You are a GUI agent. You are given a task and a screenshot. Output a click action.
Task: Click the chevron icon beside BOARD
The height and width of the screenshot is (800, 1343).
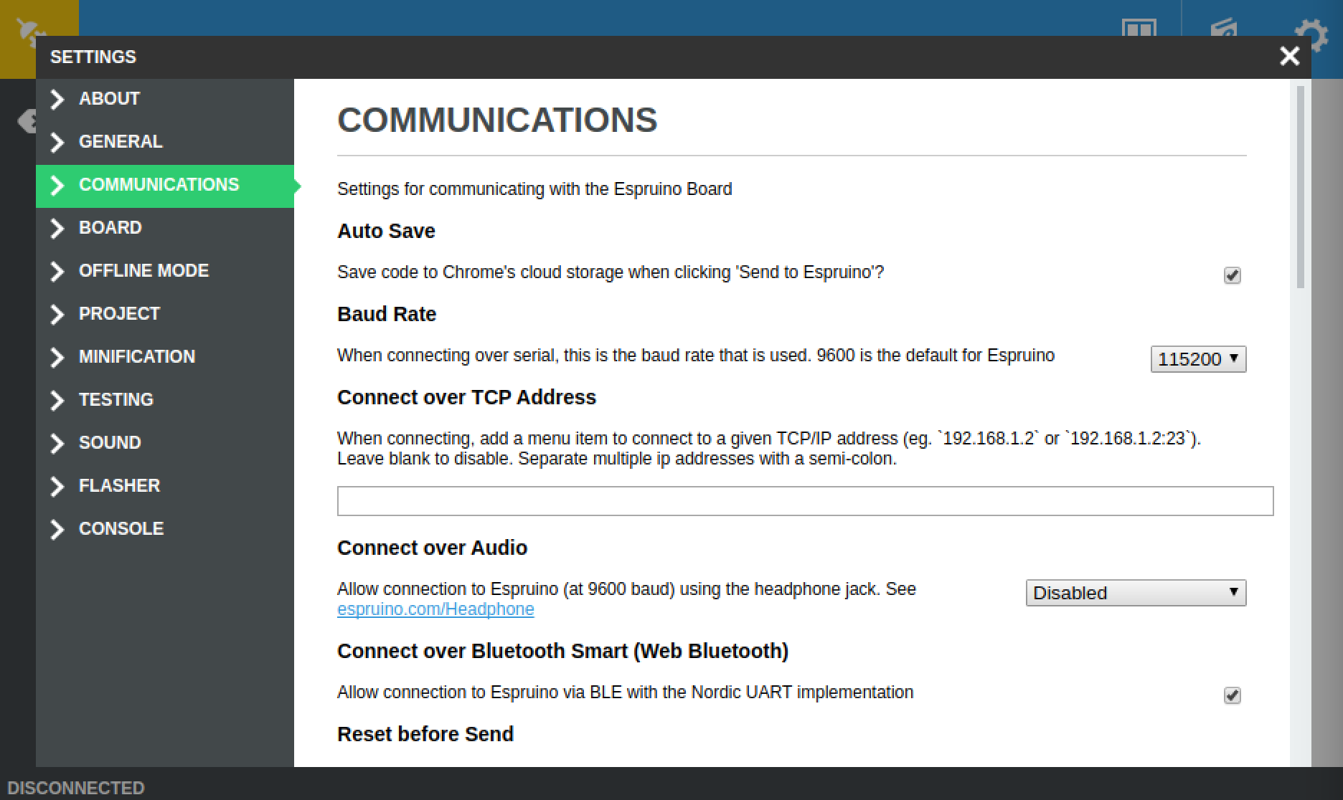[x=57, y=229]
